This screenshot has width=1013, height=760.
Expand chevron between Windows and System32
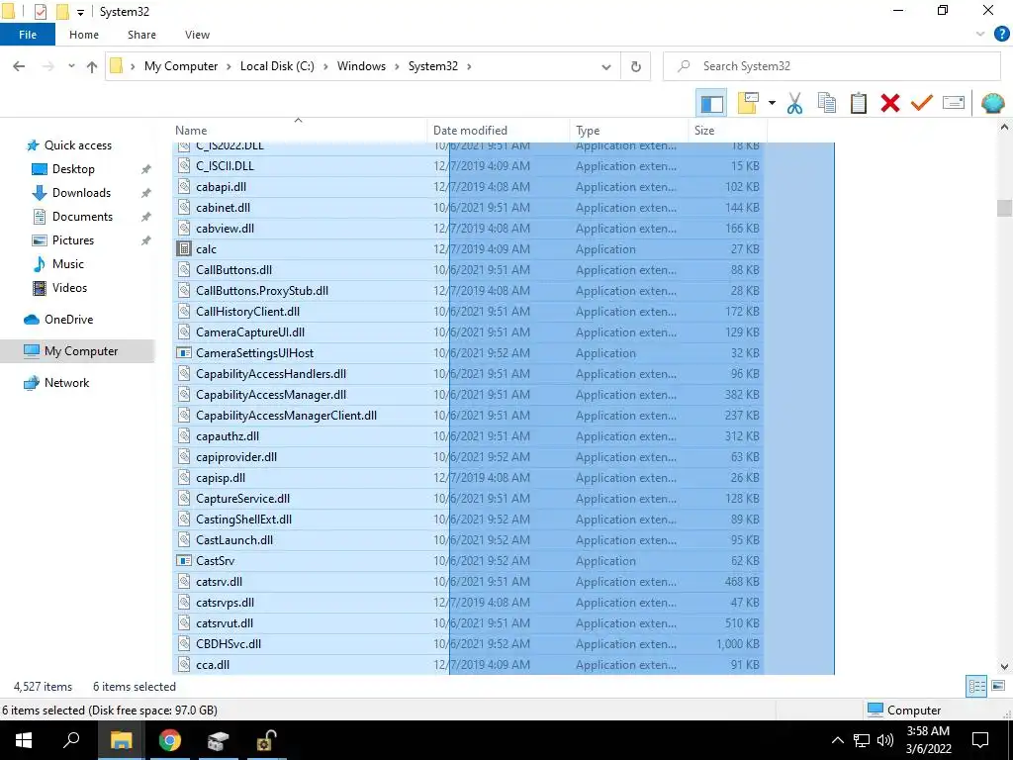398,66
